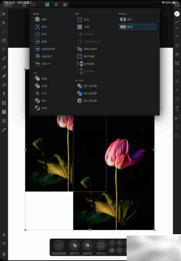Apply the Xor geometry operation
The height and width of the screenshot is (261, 181).
point(41,101)
